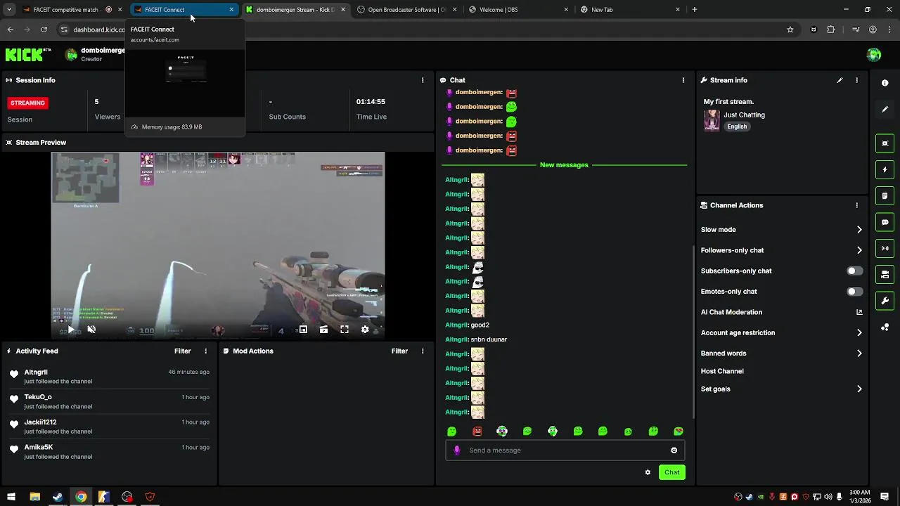
Task: Switch to FACEIT Connect tab
Action: point(184,10)
